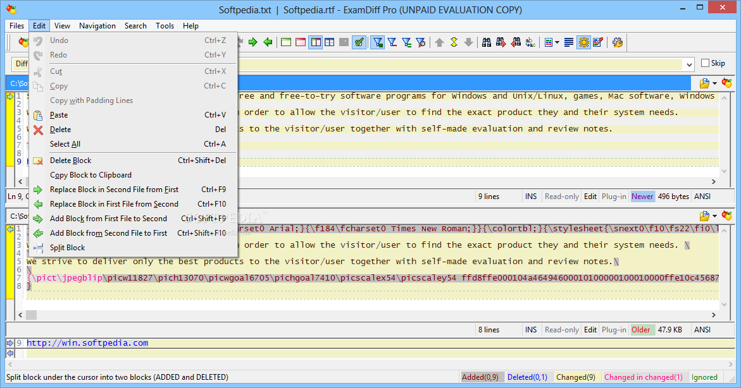The width and height of the screenshot is (741, 388).
Task: Click scroll-down arrow of second pane's vertical scrollbar
Action: (724, 305)
